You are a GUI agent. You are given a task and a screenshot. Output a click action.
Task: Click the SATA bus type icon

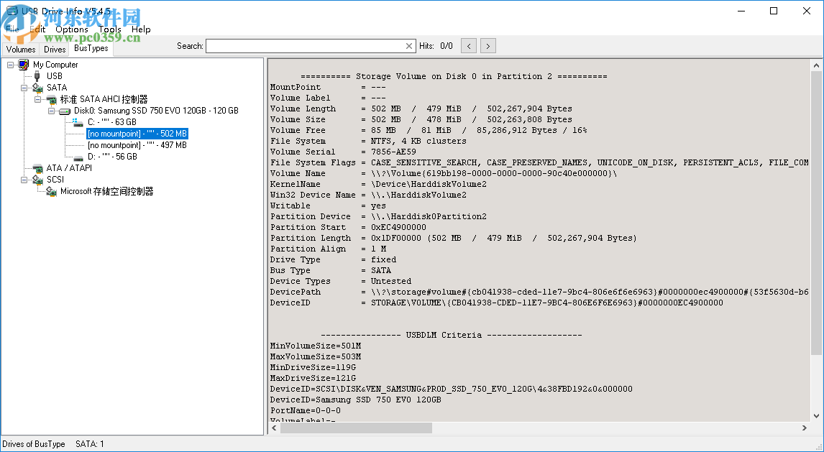pyautogui.click(x=37, y=88)
